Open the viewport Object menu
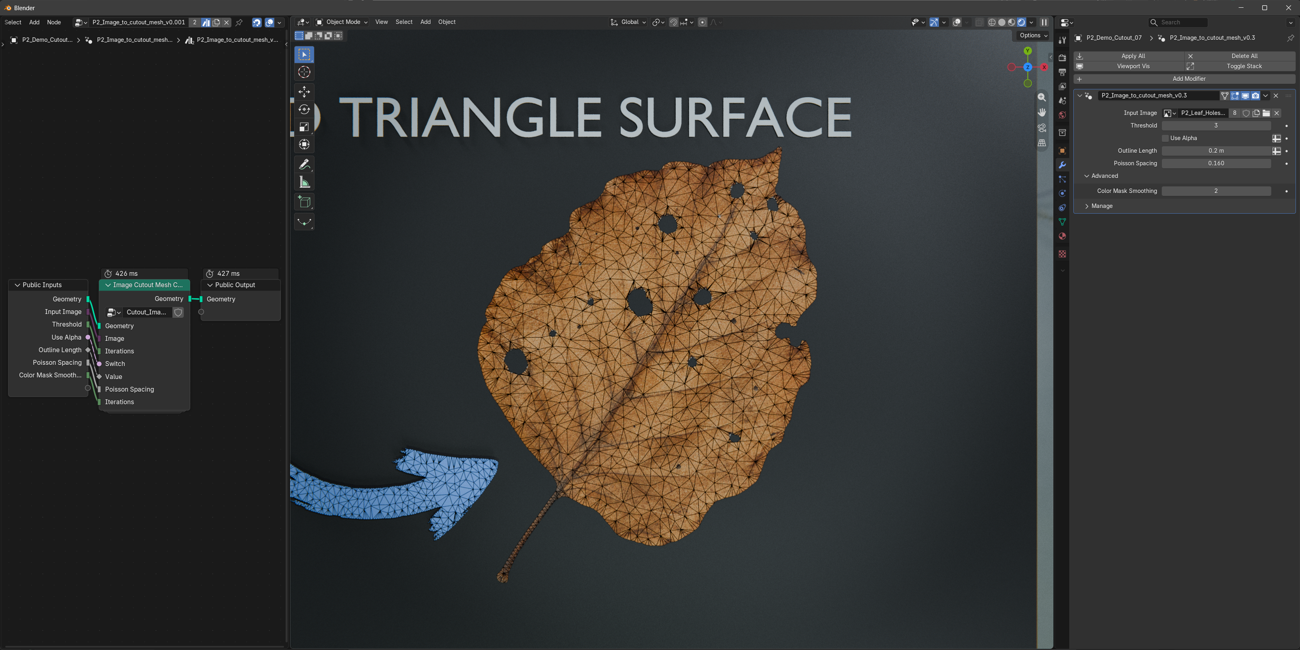Image resolution: width=1300 pixels, height=650 pixels. 446,22
